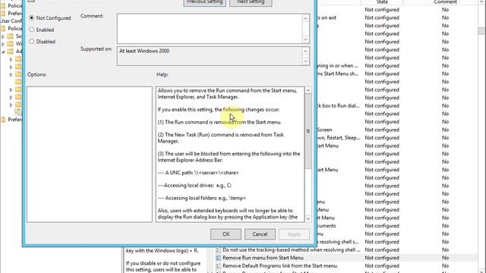This screenshot has width=486, height=273.
Task: Click icon beside 'Do not use the tracking-based method'
Action: 218,249
